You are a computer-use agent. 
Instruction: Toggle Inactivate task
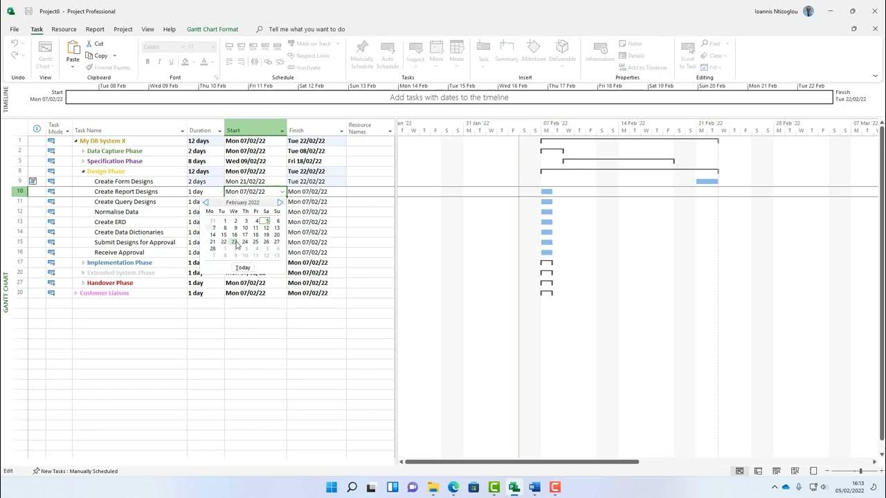304,67
